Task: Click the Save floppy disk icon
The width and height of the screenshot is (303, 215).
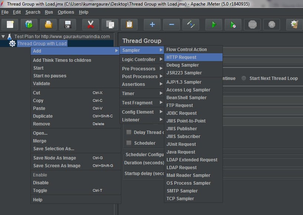Action: (67, 25)
